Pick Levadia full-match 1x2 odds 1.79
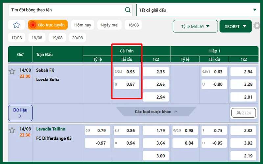This screenshot has height=164, width=263. tap(156, 130)
